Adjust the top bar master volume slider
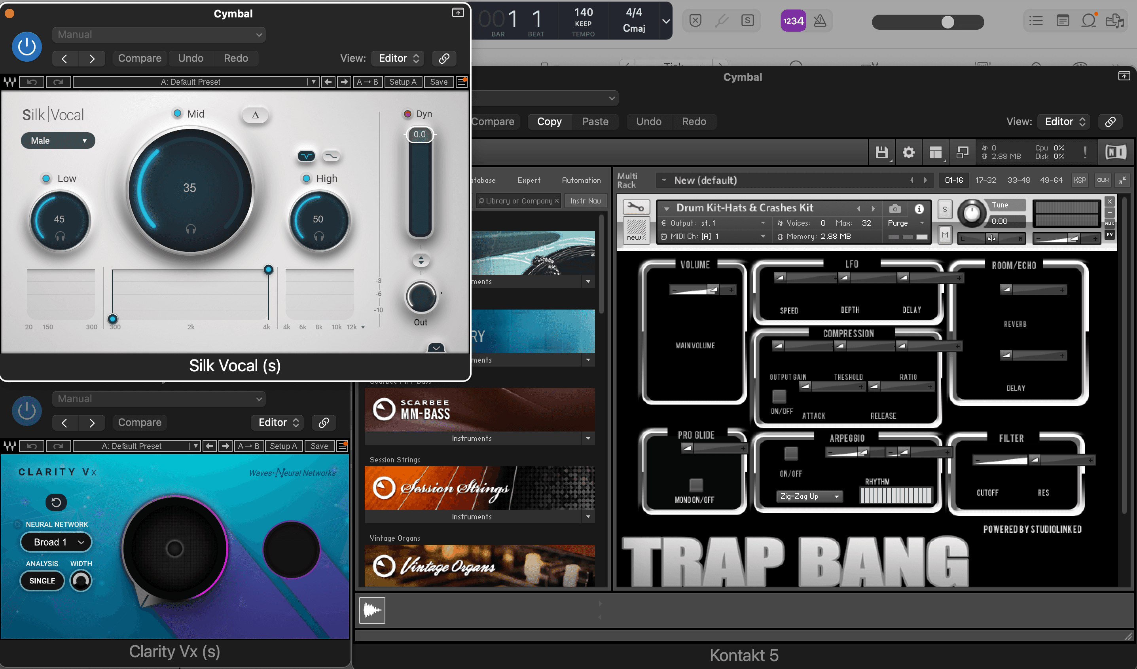Screen dimensions: 1137x669 pyautogui.click(x=928, y=22)
